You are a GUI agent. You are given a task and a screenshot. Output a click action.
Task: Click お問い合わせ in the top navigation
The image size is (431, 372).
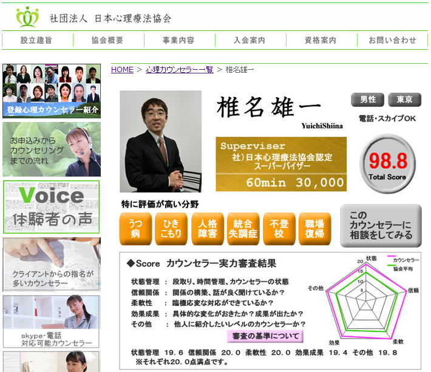(393, 41)
